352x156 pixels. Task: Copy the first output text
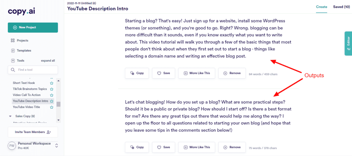[137, 73]
